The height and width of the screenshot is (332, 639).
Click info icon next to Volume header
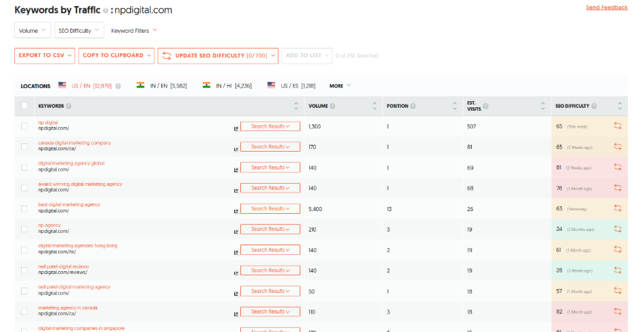coord(332,106)
